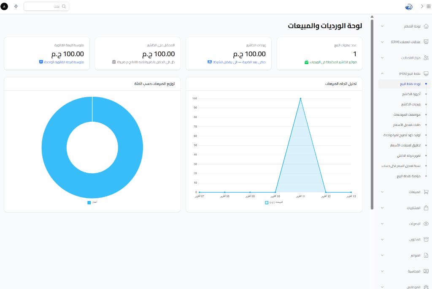Select the active لوحة نقاط البيع item
This screenshot has width=432, height=289.
(x=405, y=84)
